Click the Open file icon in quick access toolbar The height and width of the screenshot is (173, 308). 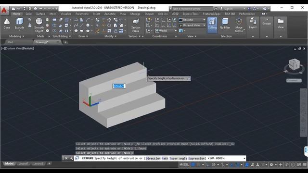[x=19, y=9]
